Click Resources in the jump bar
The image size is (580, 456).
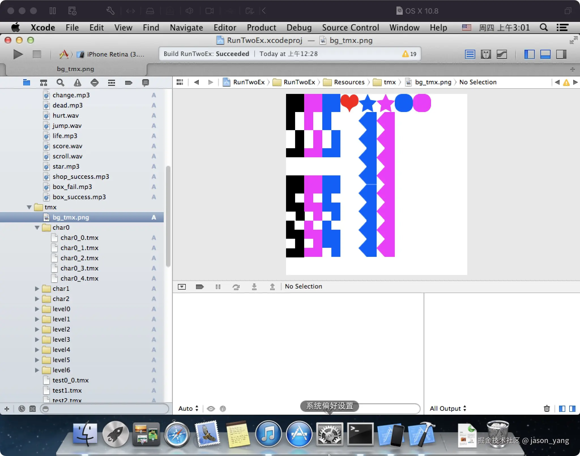349,82
